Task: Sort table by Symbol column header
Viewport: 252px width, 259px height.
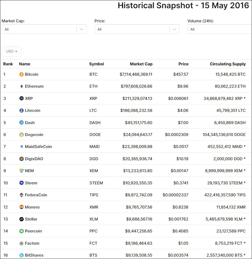Action: point(96,64)
